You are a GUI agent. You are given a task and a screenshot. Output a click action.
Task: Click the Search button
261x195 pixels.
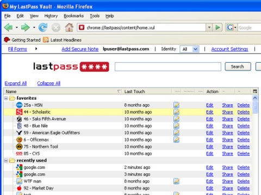(x=238, y=67)
